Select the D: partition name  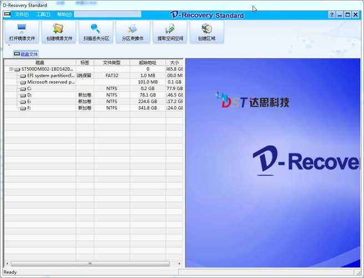29,95
